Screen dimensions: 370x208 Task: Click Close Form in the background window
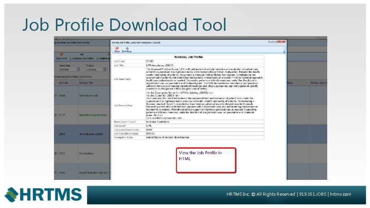(x=62, y=56)
